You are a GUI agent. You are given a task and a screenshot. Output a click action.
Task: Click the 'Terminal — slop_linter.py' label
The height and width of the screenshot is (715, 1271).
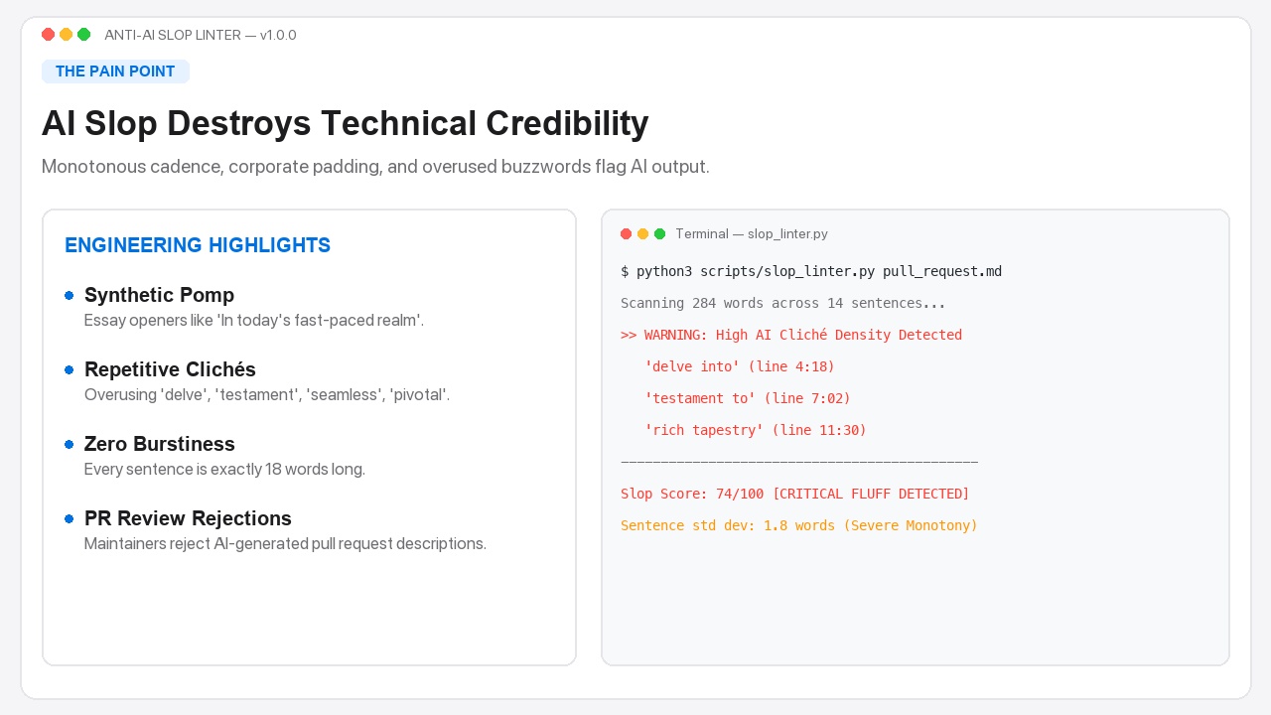(752, 234)
